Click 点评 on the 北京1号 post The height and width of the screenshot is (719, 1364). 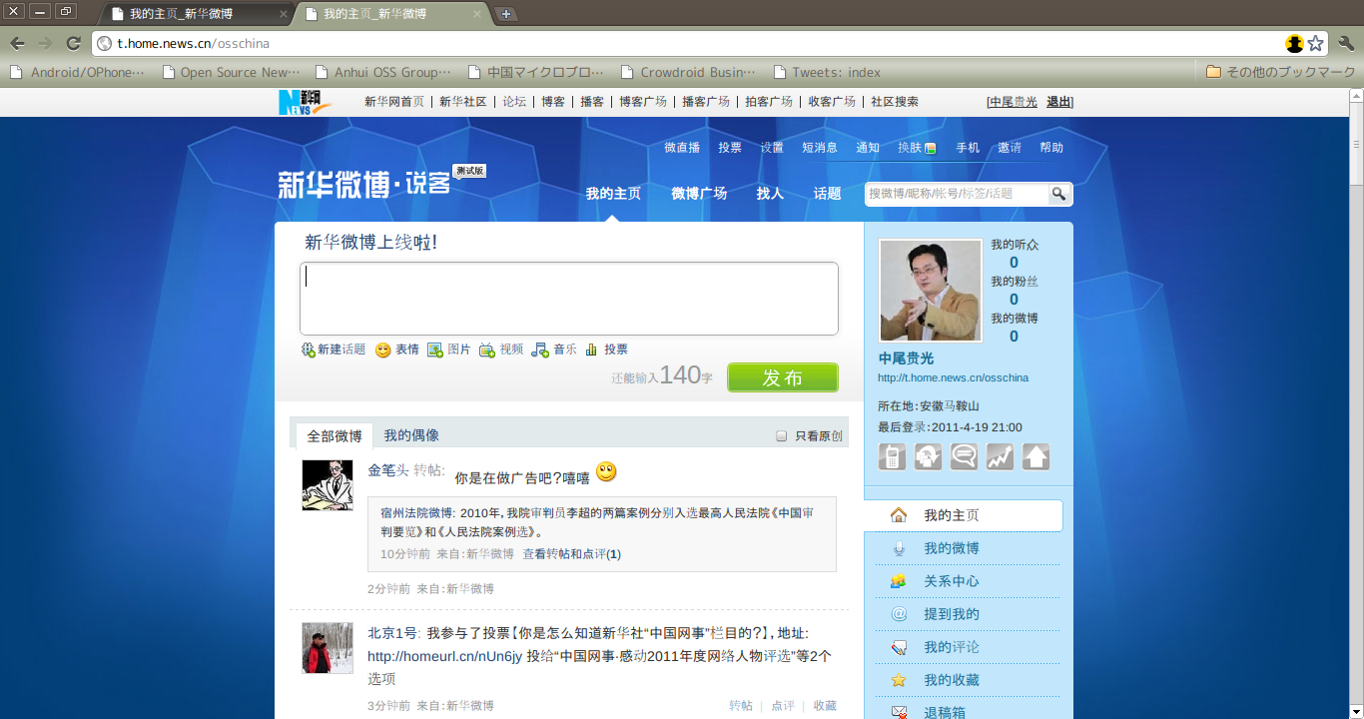783,706
